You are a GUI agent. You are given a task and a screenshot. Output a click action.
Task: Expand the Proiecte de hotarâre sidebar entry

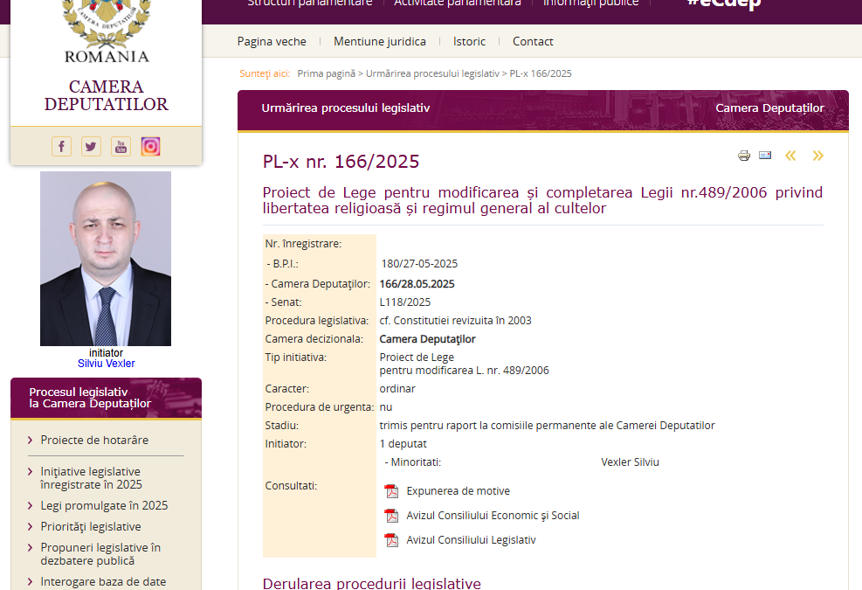[x=96, y=440]
